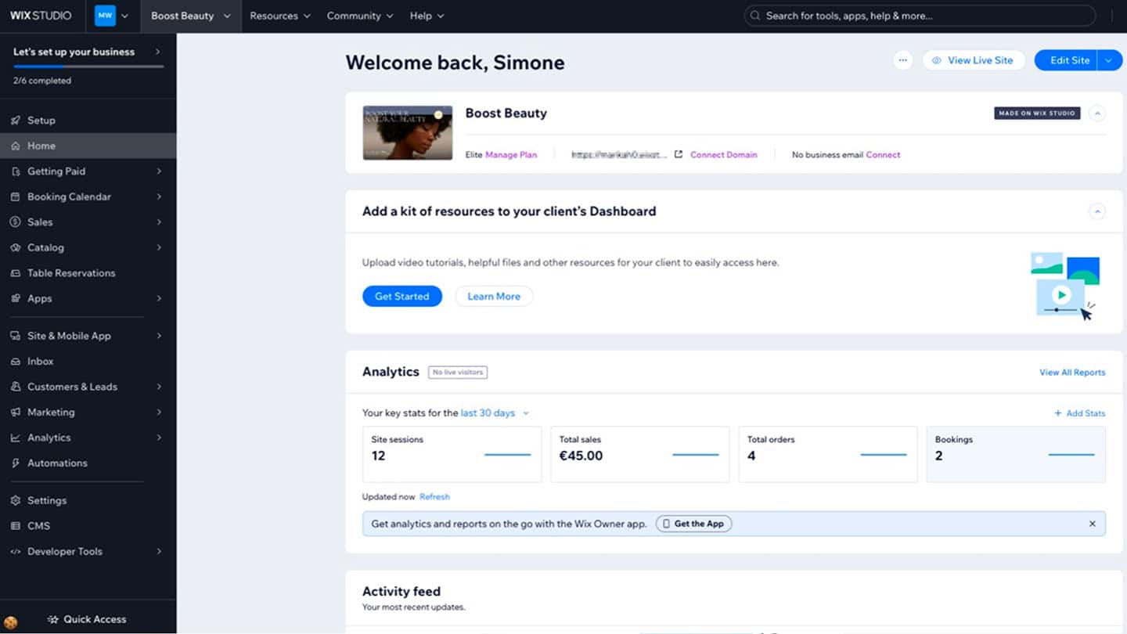Click the Setup rocket icon in sidebar
This screenshot has height=634, width=1127.
coord(15,121)
